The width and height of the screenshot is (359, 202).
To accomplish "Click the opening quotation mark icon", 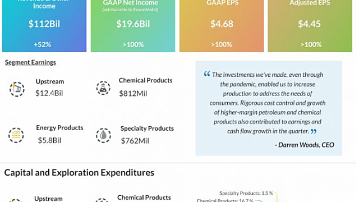I will (207, 74).
